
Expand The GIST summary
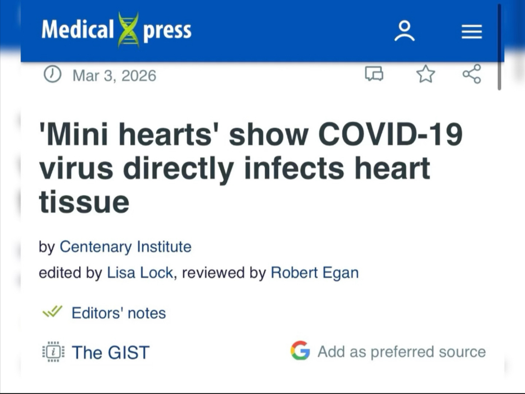[x=110, y=352]
